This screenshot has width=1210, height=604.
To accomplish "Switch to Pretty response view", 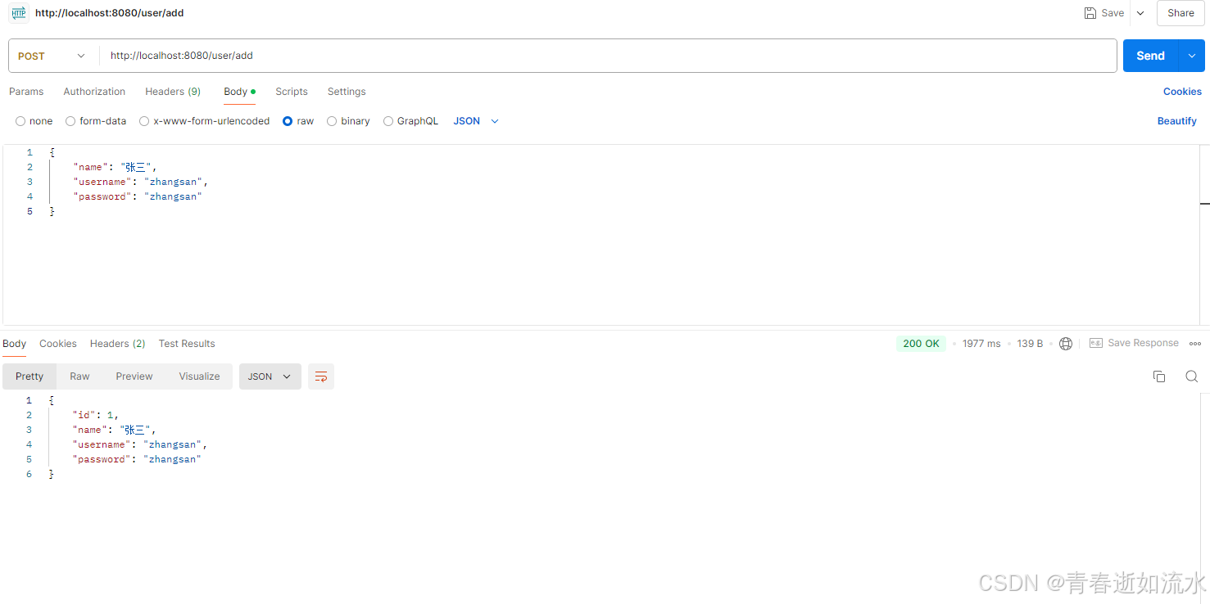I will point(29,376).
